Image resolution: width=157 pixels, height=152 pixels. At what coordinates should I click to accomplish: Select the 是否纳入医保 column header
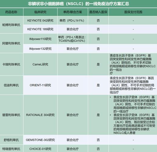pos(98,12)
